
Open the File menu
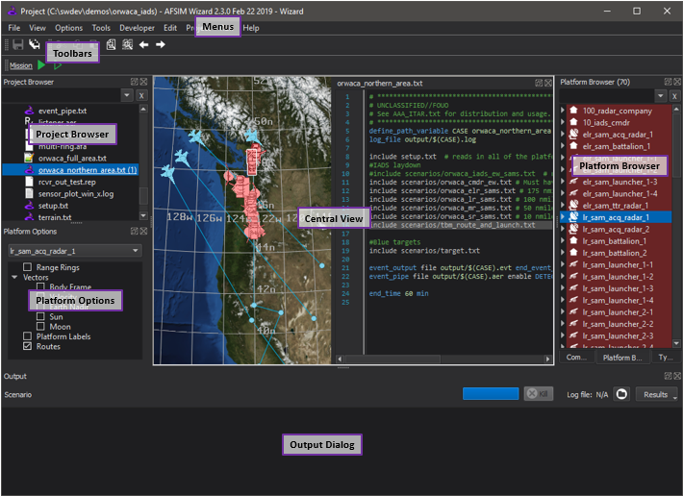click(13, 28)
